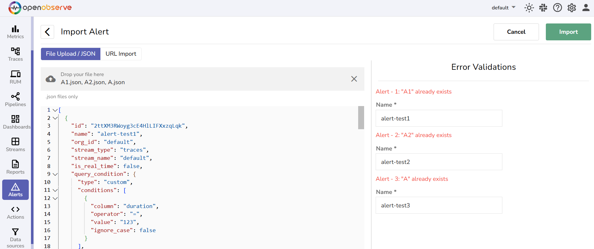Open Reports in the sidebar
This screenshot has width=594, height=249.
pyautogui.click(x=15, y=167)
